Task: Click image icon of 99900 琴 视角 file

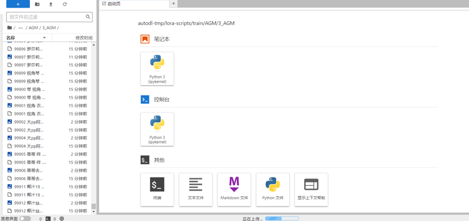Action: click(x=9, y=89)
